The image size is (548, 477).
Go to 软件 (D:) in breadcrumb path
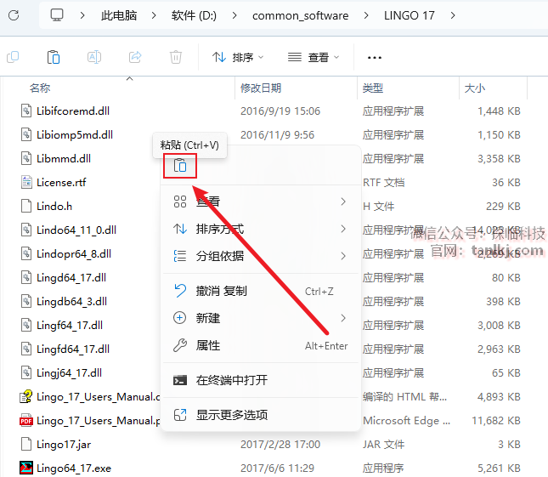point(194,15)
